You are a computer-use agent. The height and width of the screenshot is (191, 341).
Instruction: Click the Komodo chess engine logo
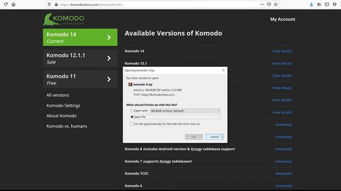pyautogui.click(x=63, y=19)
